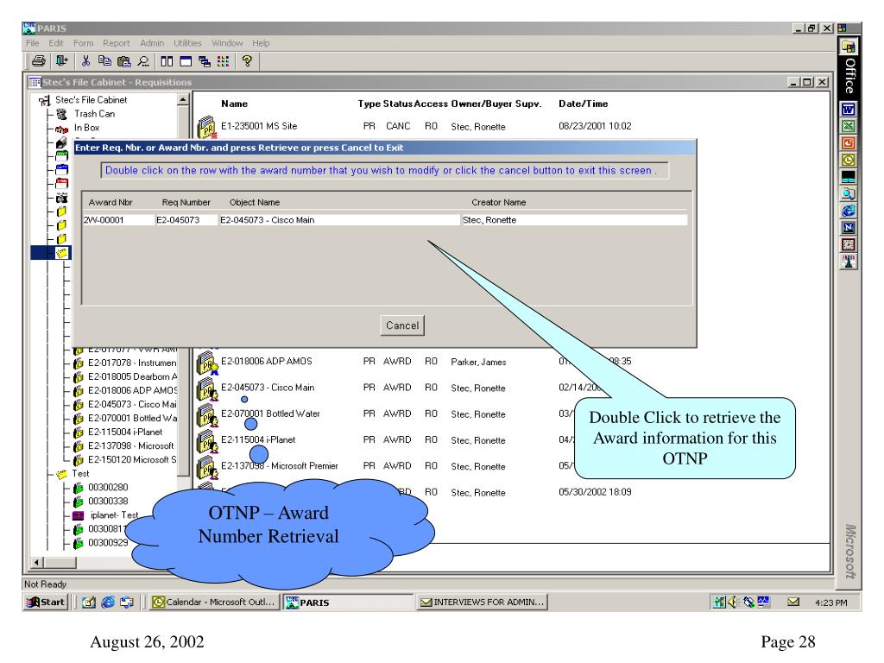
Task: Click the Print toolbar icon
Action: coord(38,61)
